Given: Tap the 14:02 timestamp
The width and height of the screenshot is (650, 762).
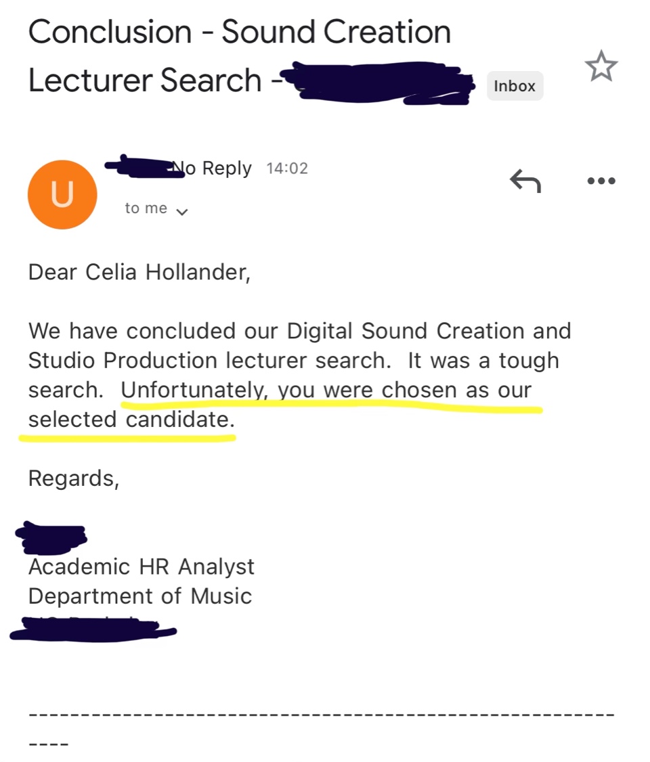Looking at the screenshot, I should click(x=287, y=168).
